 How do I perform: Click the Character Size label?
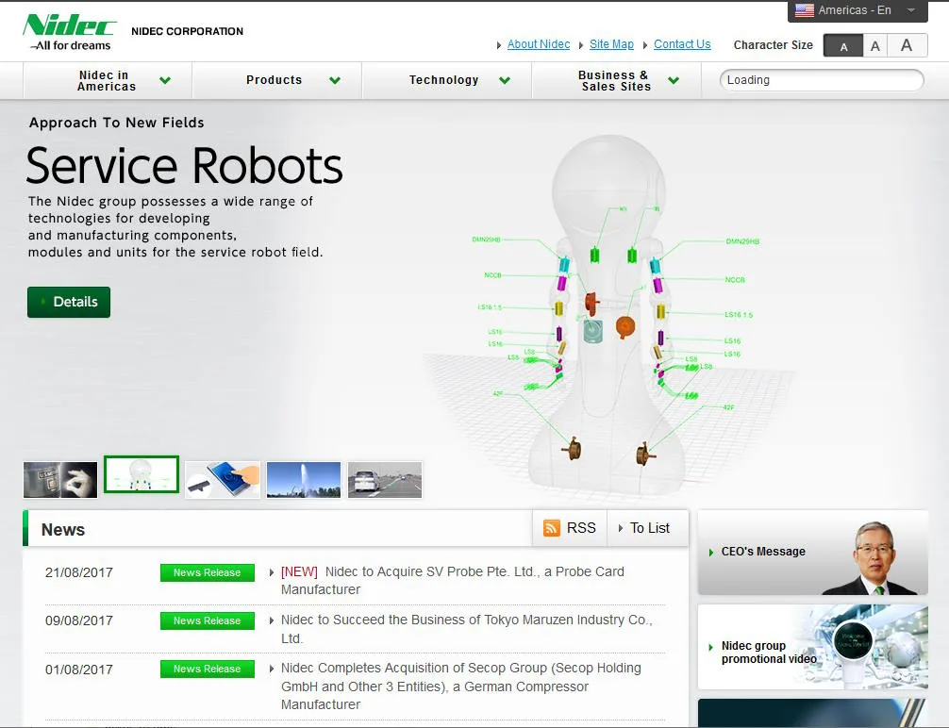[773, 45]
